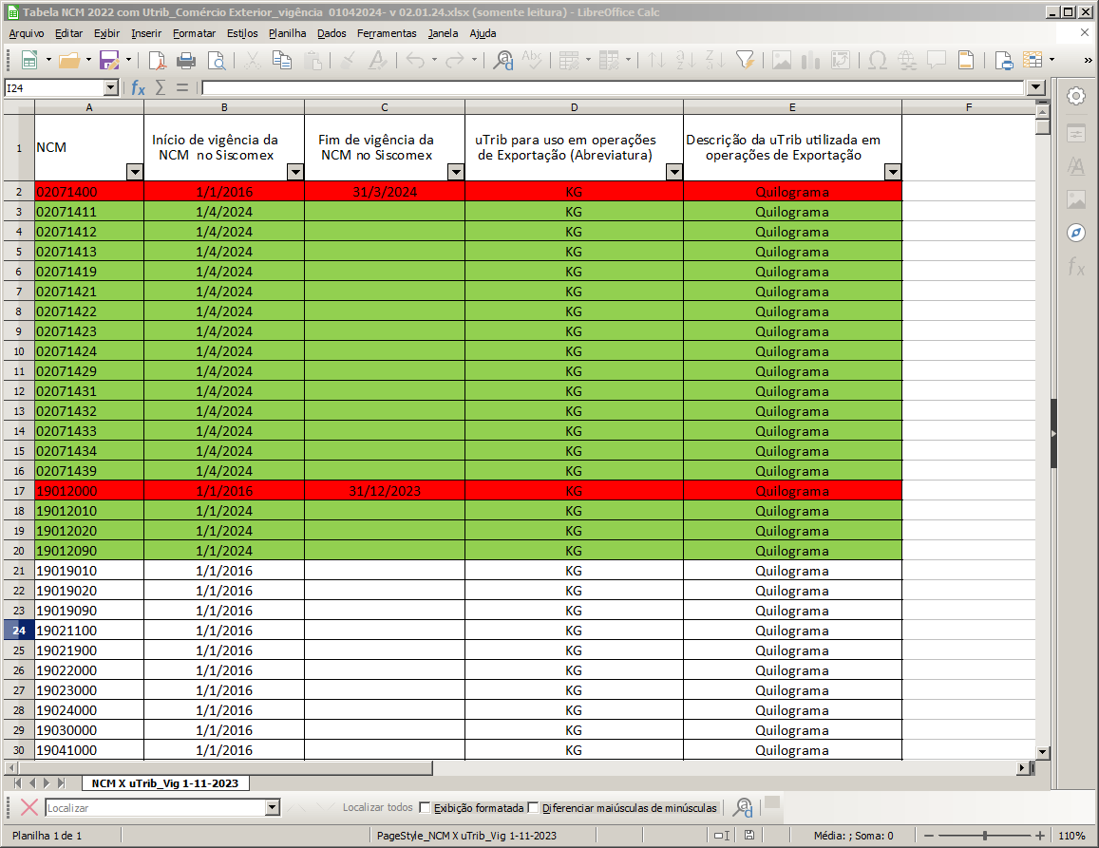
Task: Open the Arquivo menu
Action: [27, 33]
